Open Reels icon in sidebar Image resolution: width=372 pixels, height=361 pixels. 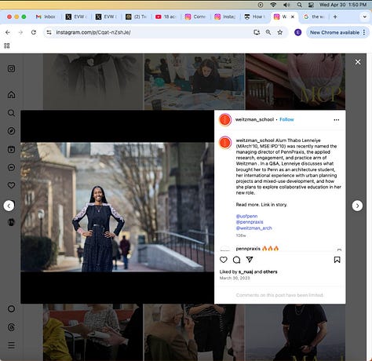click(11, 149)
